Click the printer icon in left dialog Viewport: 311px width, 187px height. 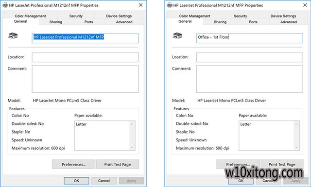click(13, 35)
